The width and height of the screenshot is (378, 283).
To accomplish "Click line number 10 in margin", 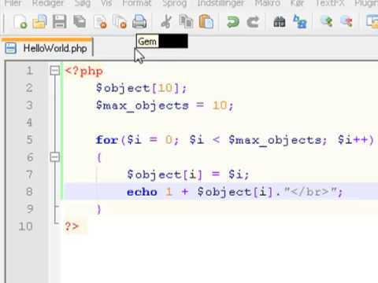I will coord(25,226).
